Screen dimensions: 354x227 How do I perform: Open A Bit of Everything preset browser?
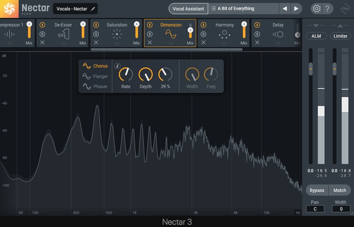click(244, 9)
